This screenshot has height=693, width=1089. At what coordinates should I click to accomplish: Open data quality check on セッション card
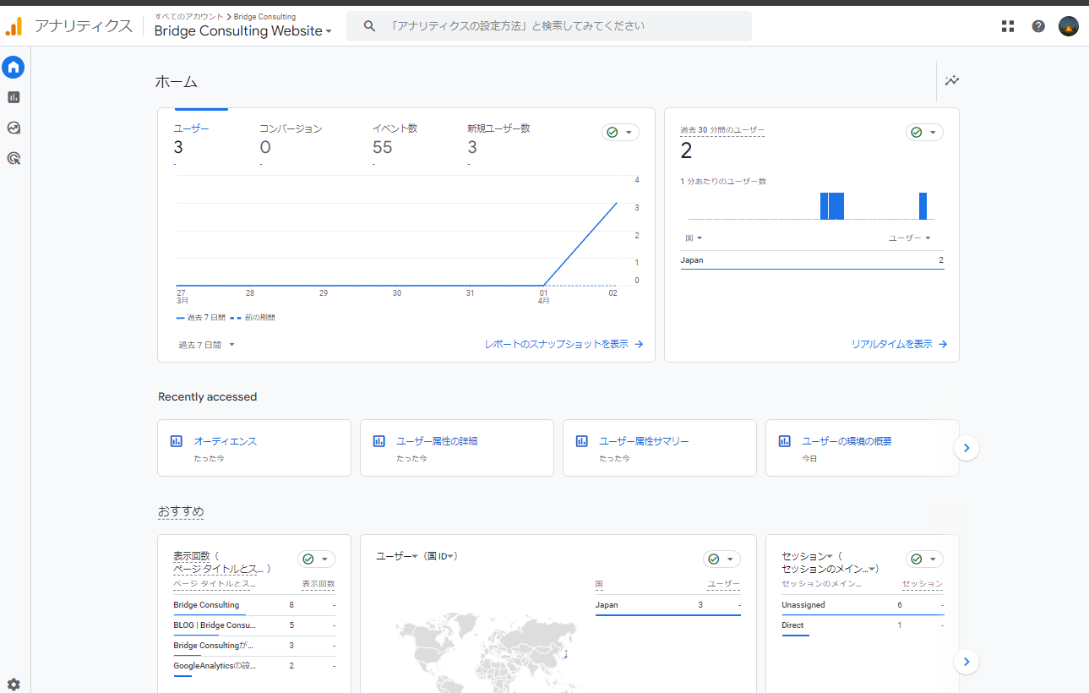[924, 559]
